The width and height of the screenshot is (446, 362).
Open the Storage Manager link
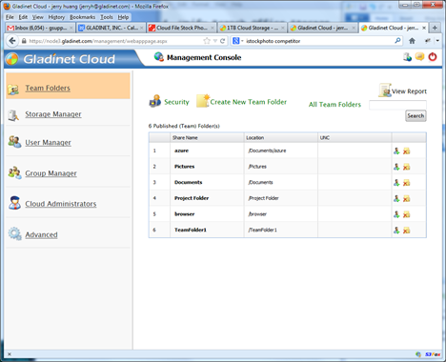[x=53, y=114]
